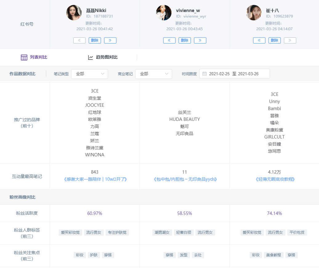Click brand Unny

coord(274,101)
